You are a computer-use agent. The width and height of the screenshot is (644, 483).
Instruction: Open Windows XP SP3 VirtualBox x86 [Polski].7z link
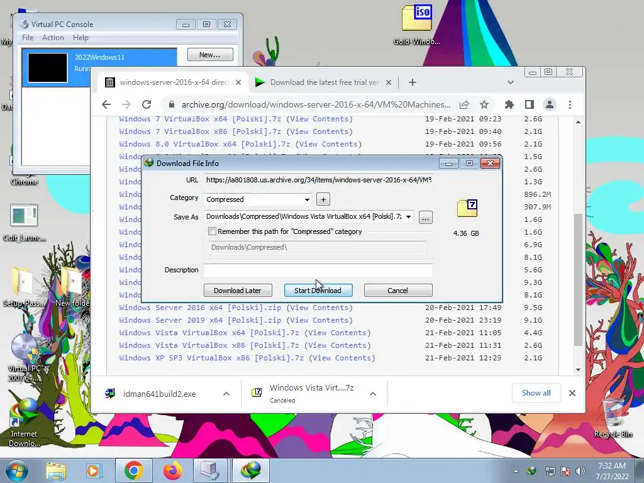coord(211,358)
